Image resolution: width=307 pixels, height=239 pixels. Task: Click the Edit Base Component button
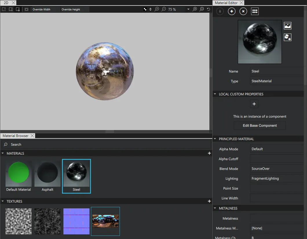260,125
